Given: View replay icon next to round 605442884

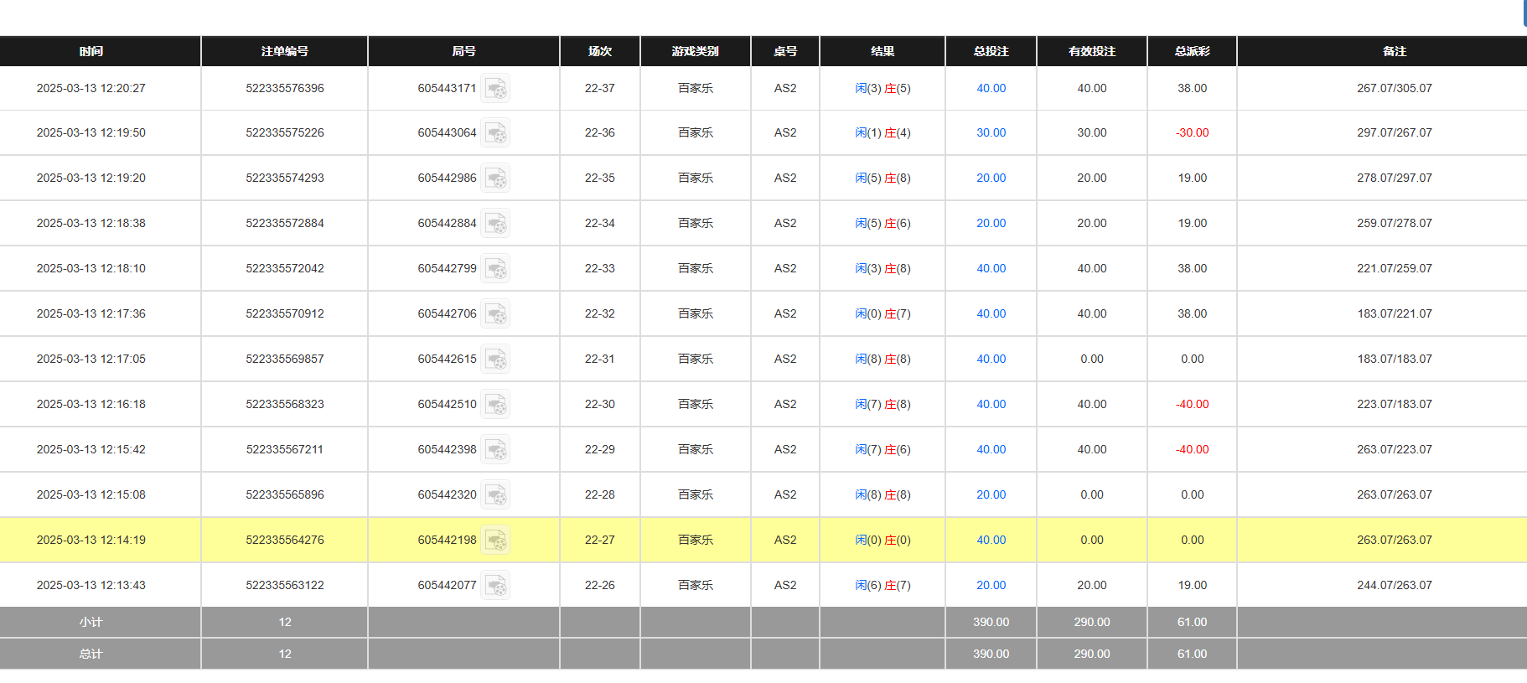Looking at the screenshot, I should pos(495,224).
